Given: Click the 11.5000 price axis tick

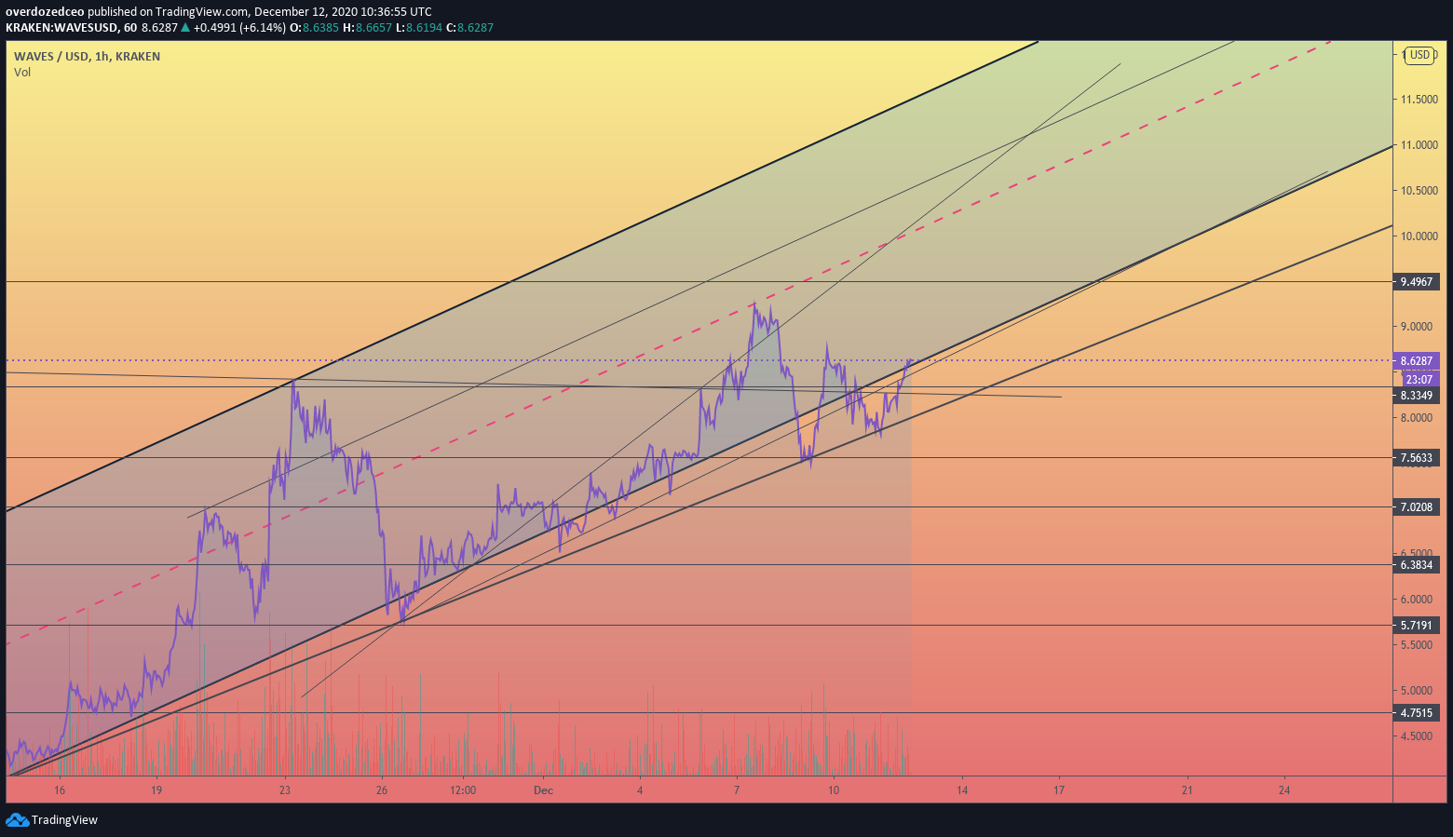Looking at the screenshot, I should 1419,100.
